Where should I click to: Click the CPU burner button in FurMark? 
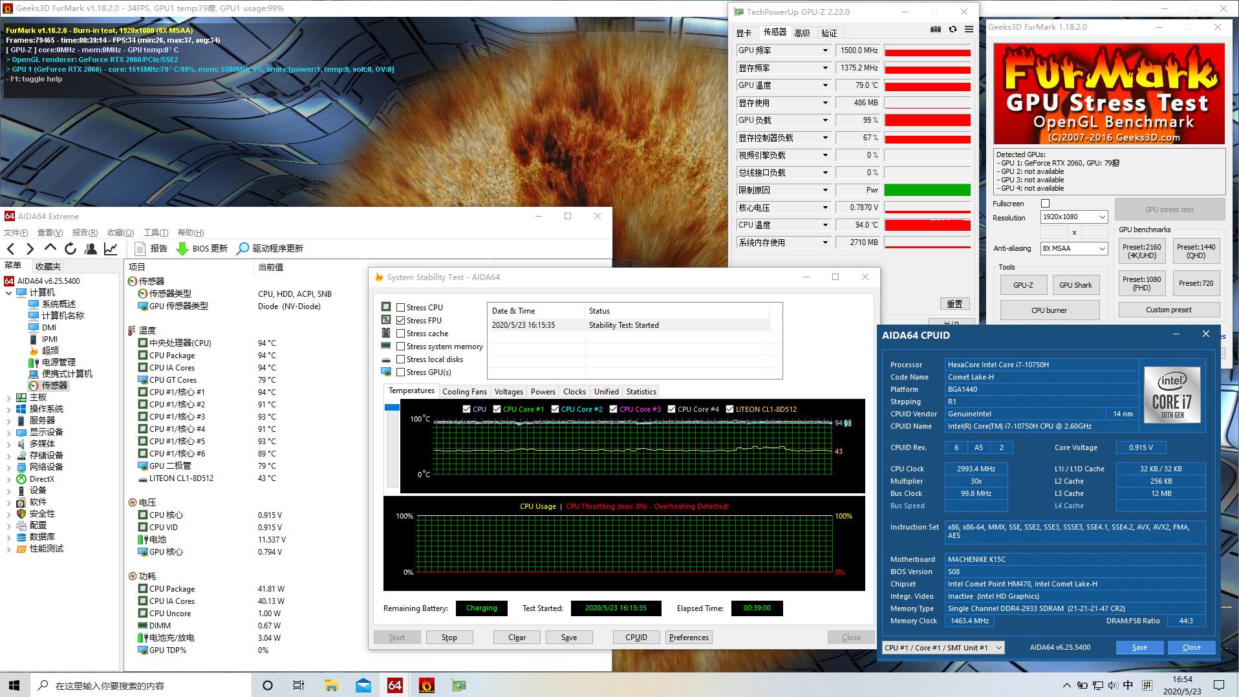point(1049,310)
